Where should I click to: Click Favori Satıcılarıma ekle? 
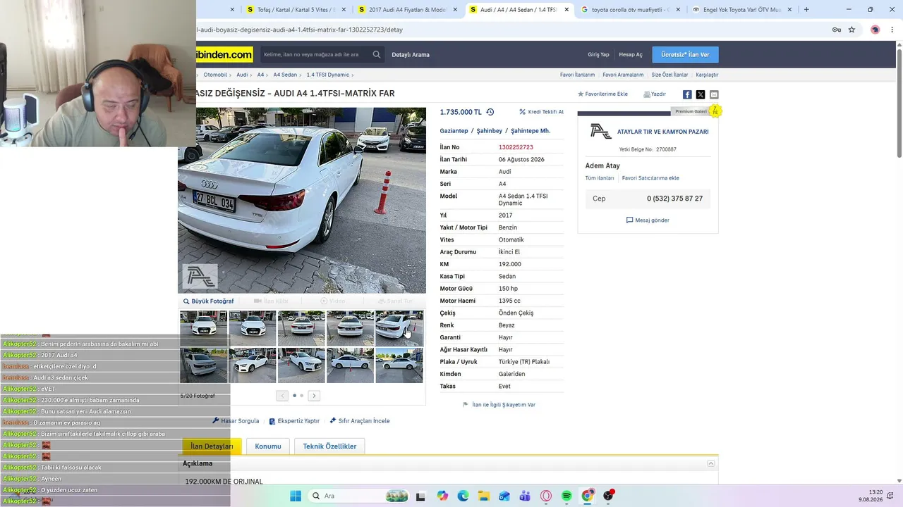650,178
